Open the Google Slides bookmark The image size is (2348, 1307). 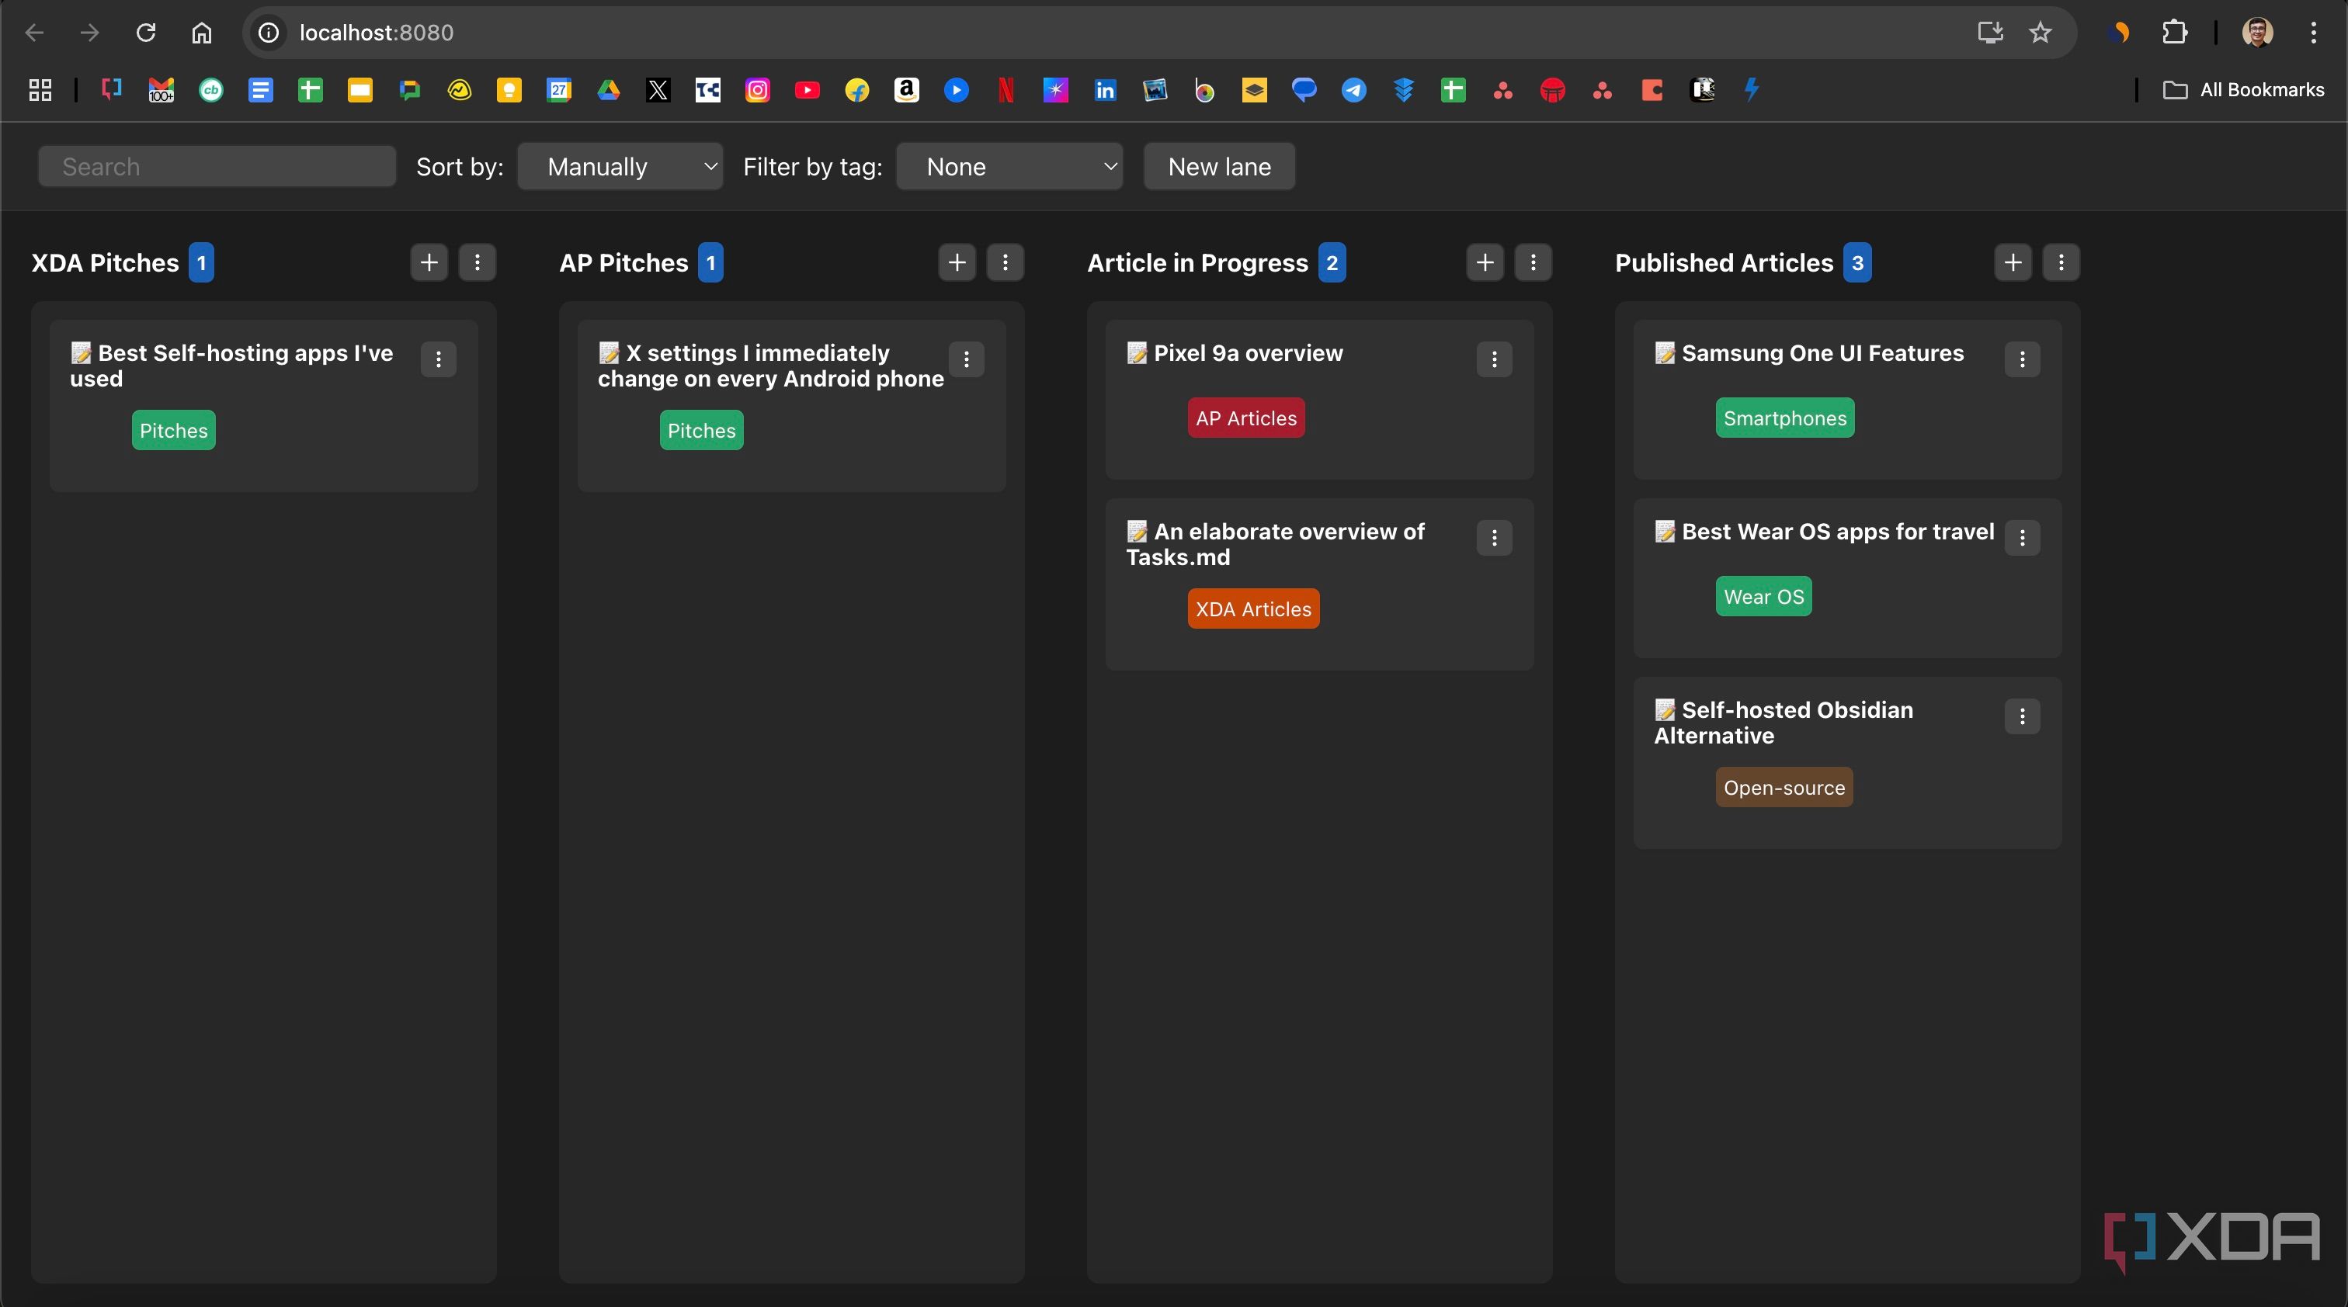(x=360, y=89)
